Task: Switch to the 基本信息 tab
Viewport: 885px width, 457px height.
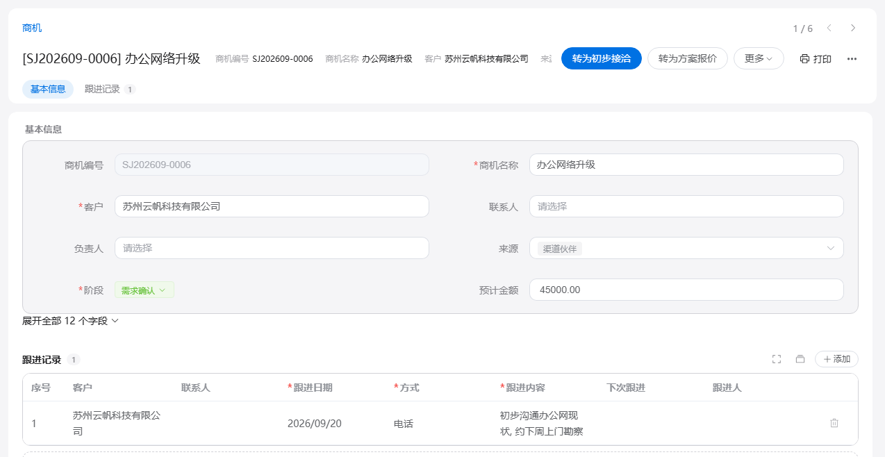Action: point(48,89)
